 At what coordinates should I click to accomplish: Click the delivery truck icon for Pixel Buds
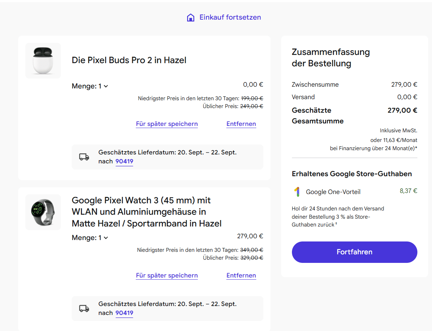tap(84, 157)
